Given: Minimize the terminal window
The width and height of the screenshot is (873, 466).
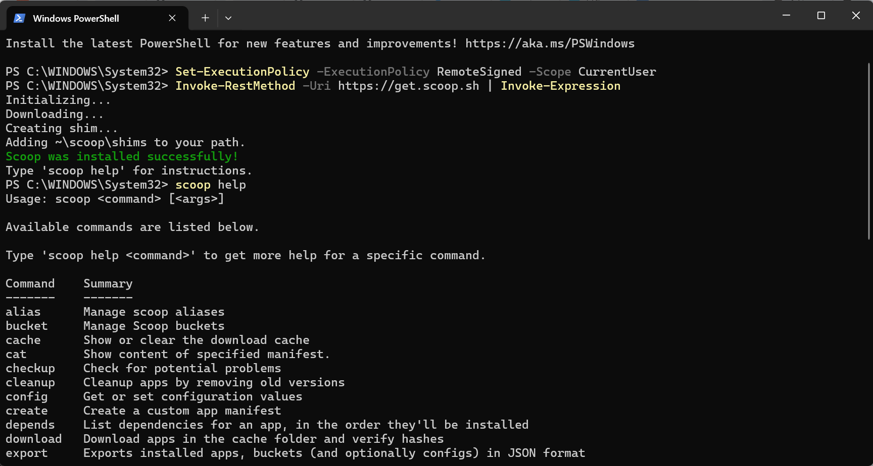Looking at the screenshot, I should pyautogui.click(x=786, y=16).
